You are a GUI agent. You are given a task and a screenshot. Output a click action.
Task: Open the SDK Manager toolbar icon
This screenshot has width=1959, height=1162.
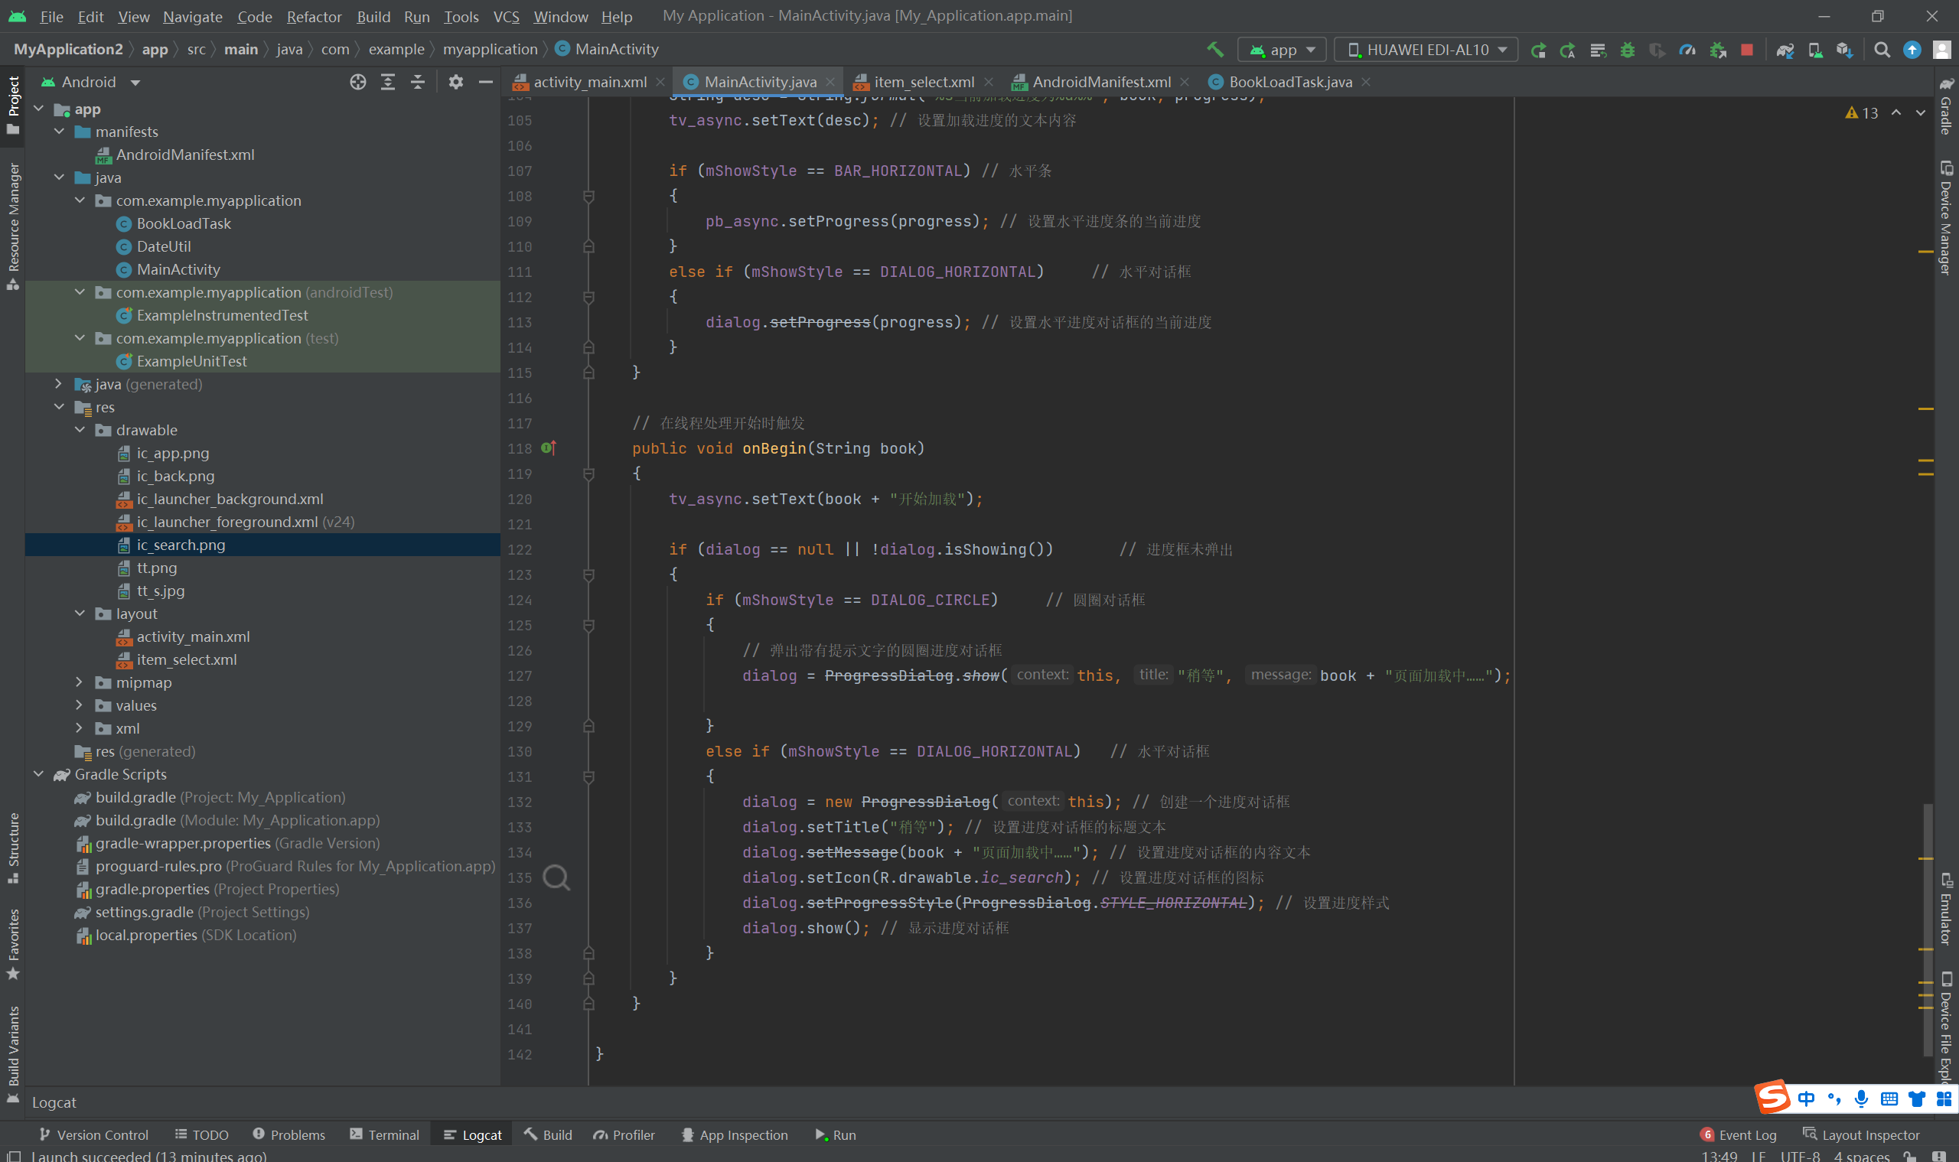[1845, 50]
